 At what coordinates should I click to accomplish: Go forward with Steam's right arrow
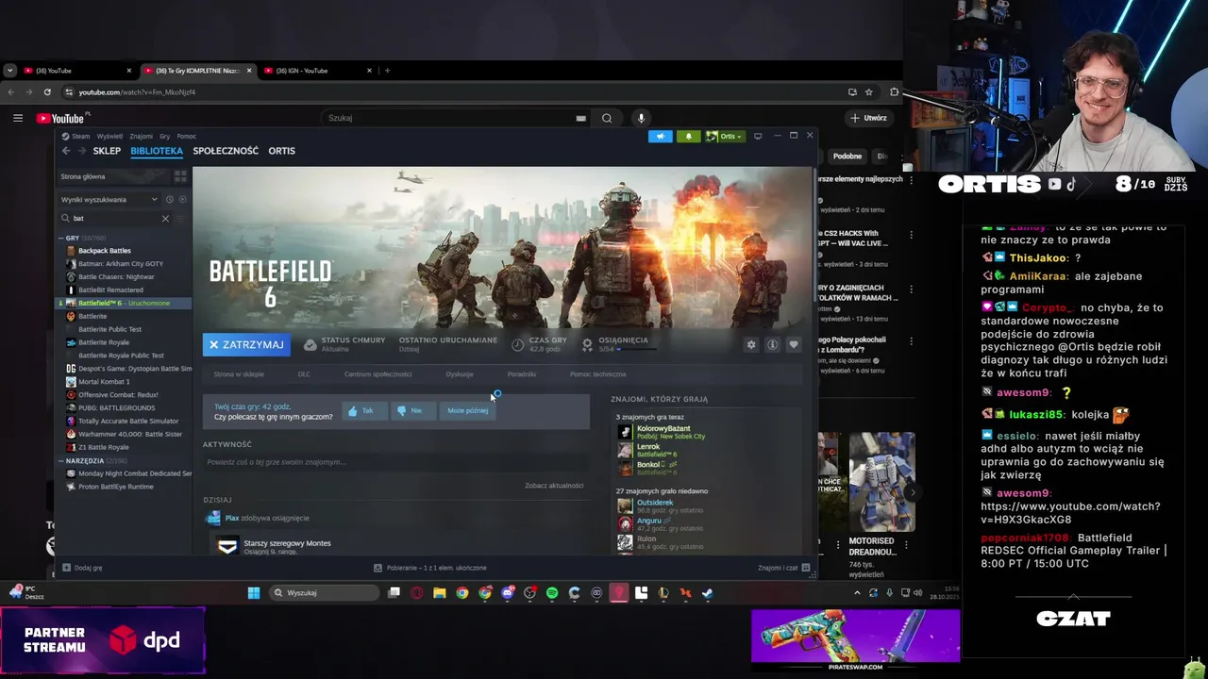click(82, 151)
